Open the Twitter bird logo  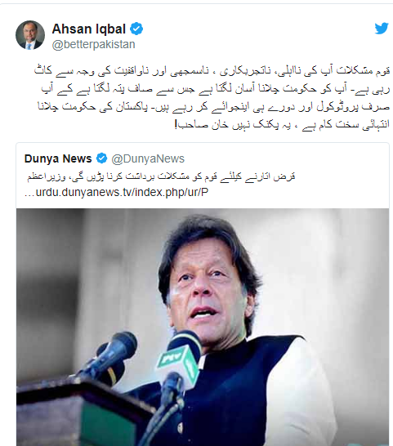click(382, 29)
